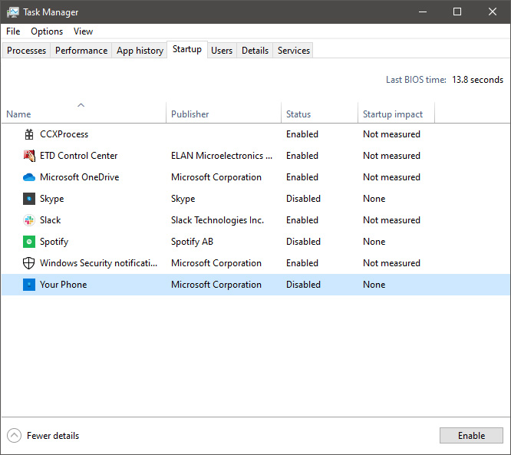
Task: Select the Spotify entry name
Action: (54, 242)
